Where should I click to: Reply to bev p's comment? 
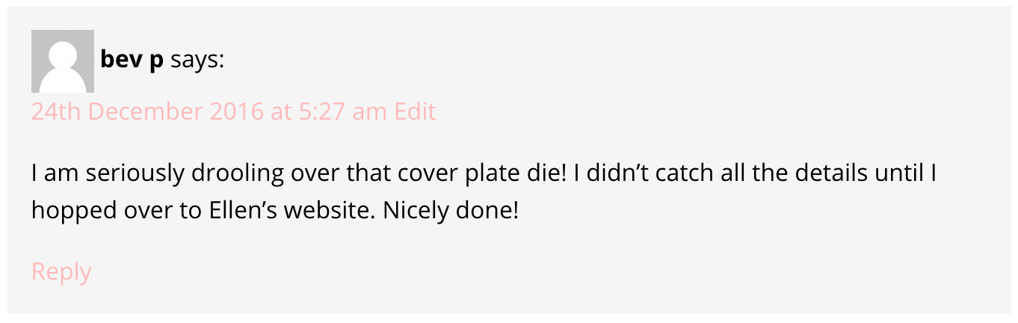coord(61,271)
